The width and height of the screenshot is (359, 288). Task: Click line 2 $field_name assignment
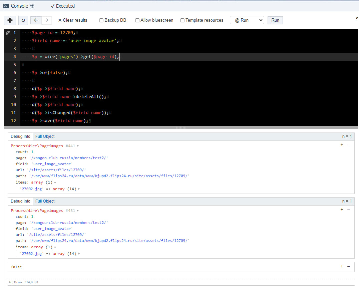pos(75,40)
